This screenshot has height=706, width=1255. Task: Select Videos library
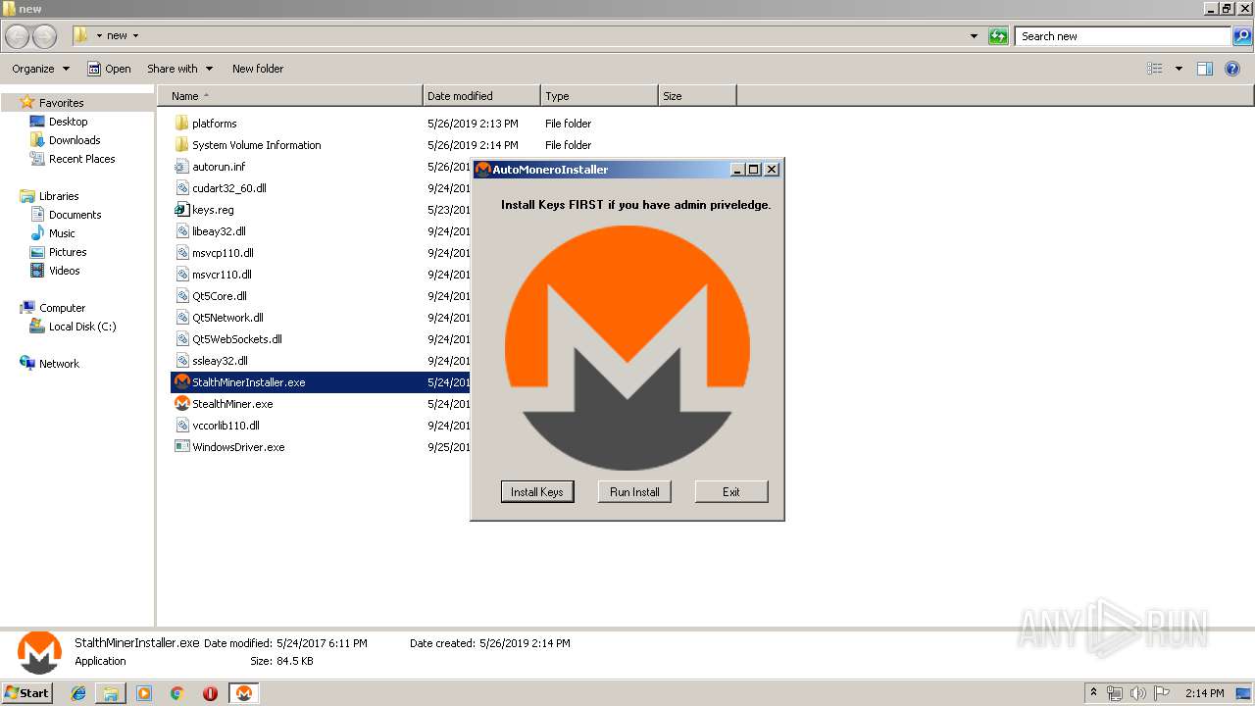point(64,271)
